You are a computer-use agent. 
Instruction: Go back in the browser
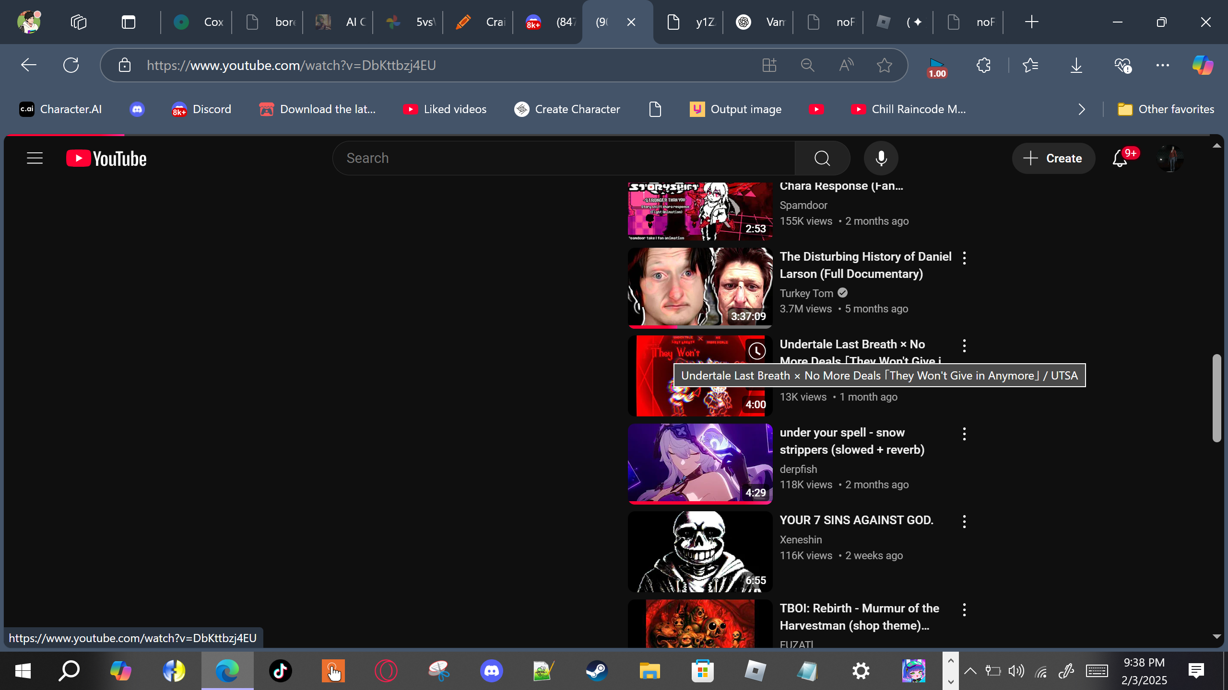29,65
